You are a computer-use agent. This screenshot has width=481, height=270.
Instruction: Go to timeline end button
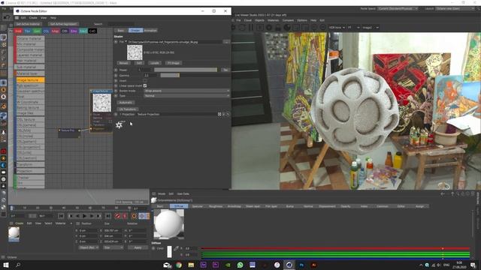pos(108,216)
